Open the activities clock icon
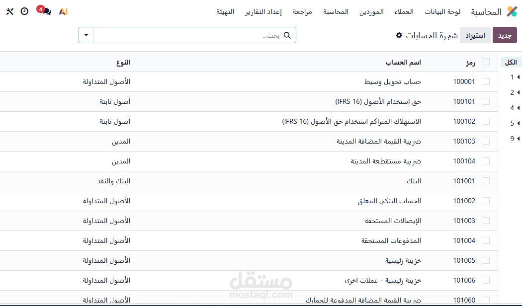Image resolution: width=522 pixels, height=306 pixels. 24,11
